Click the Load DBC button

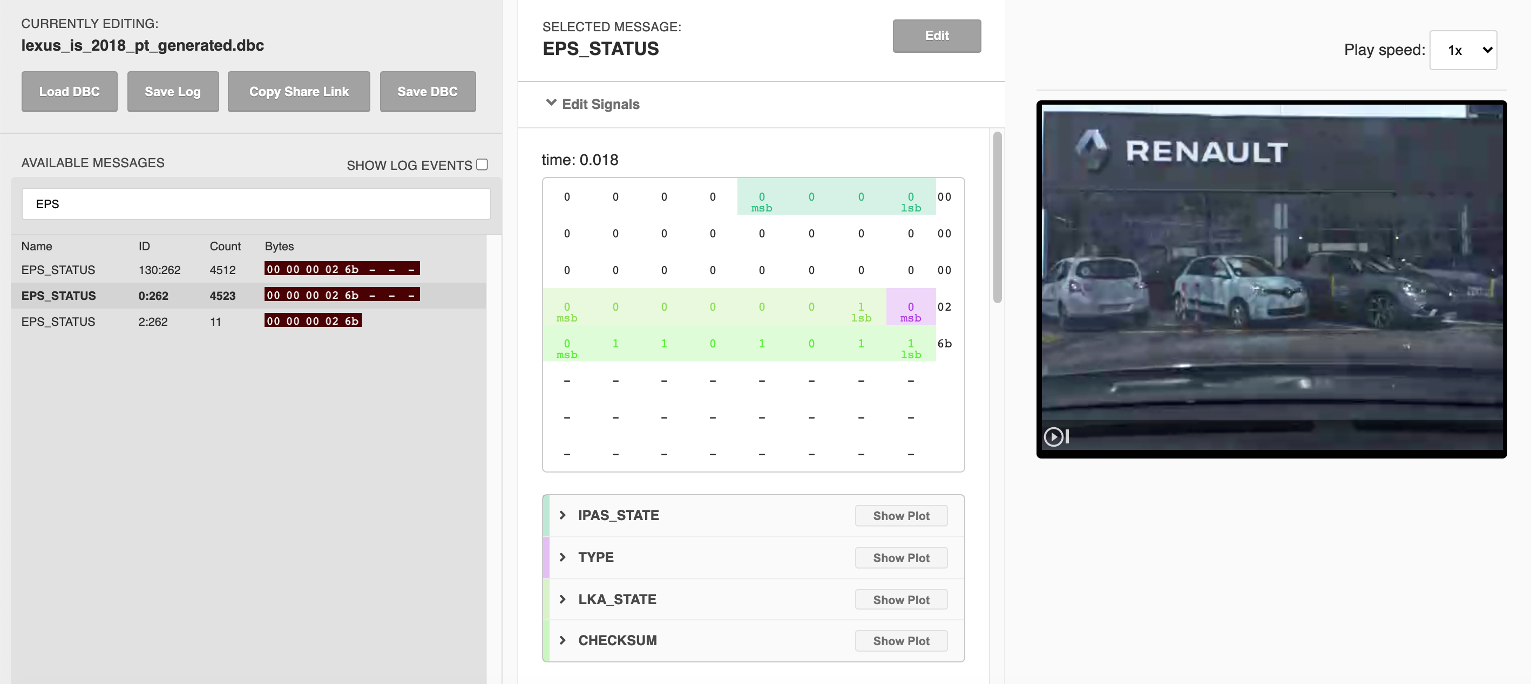[69, 92]
